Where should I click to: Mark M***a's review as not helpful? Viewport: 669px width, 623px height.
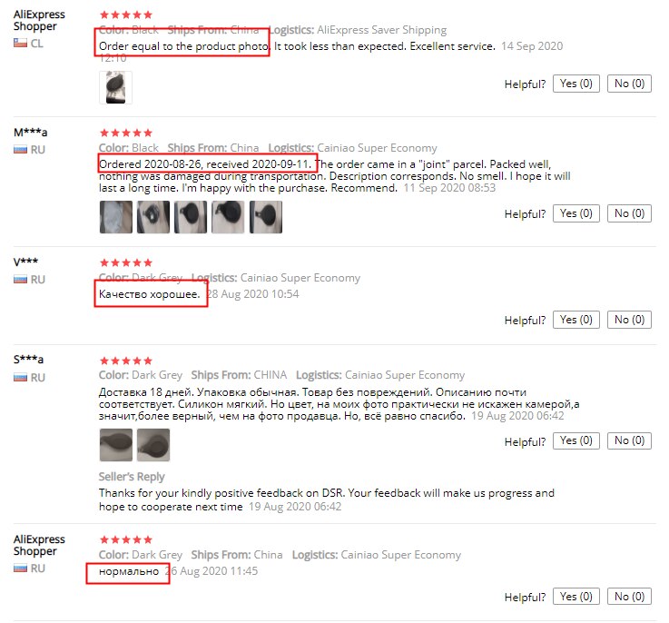point(629,213)
